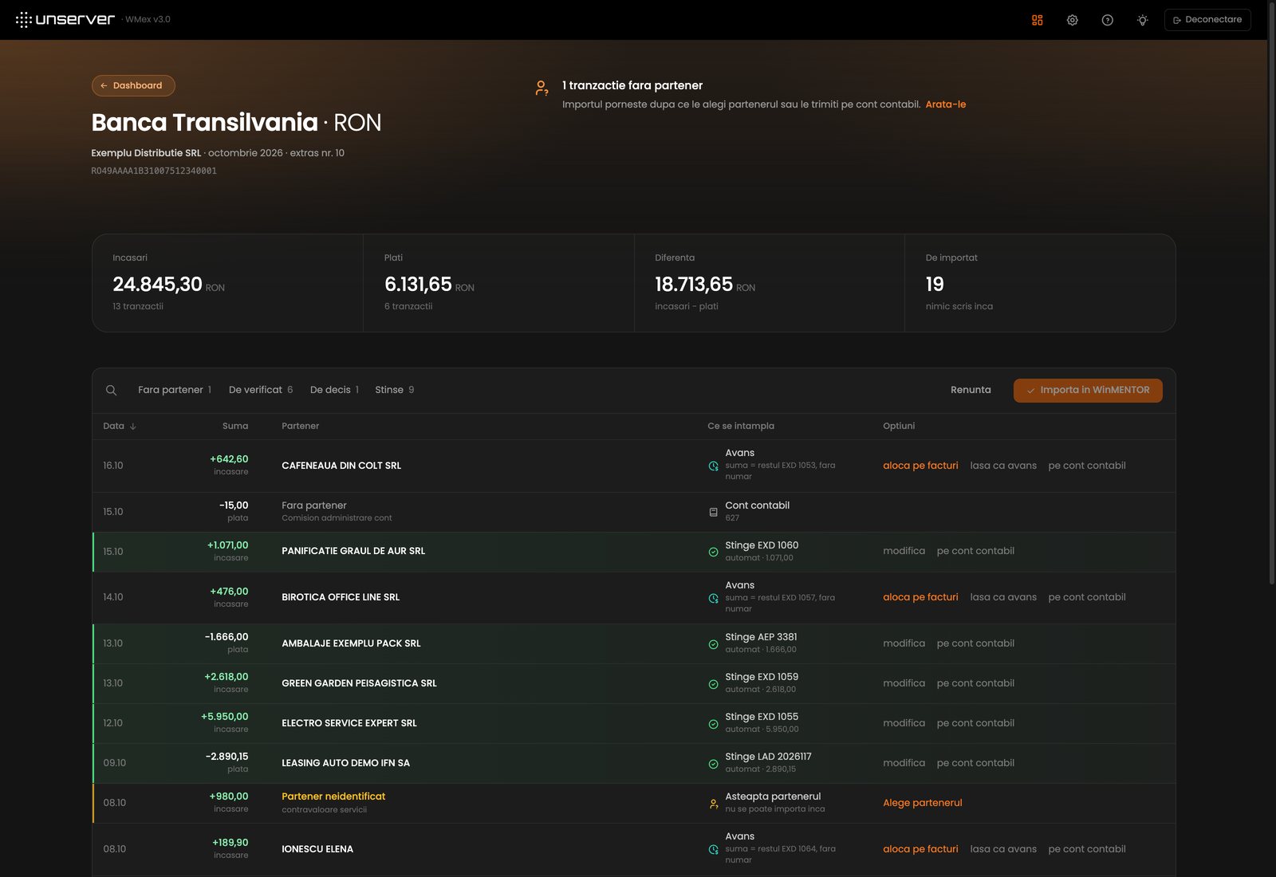Go back via Dashboard button

tap(133, 85)
